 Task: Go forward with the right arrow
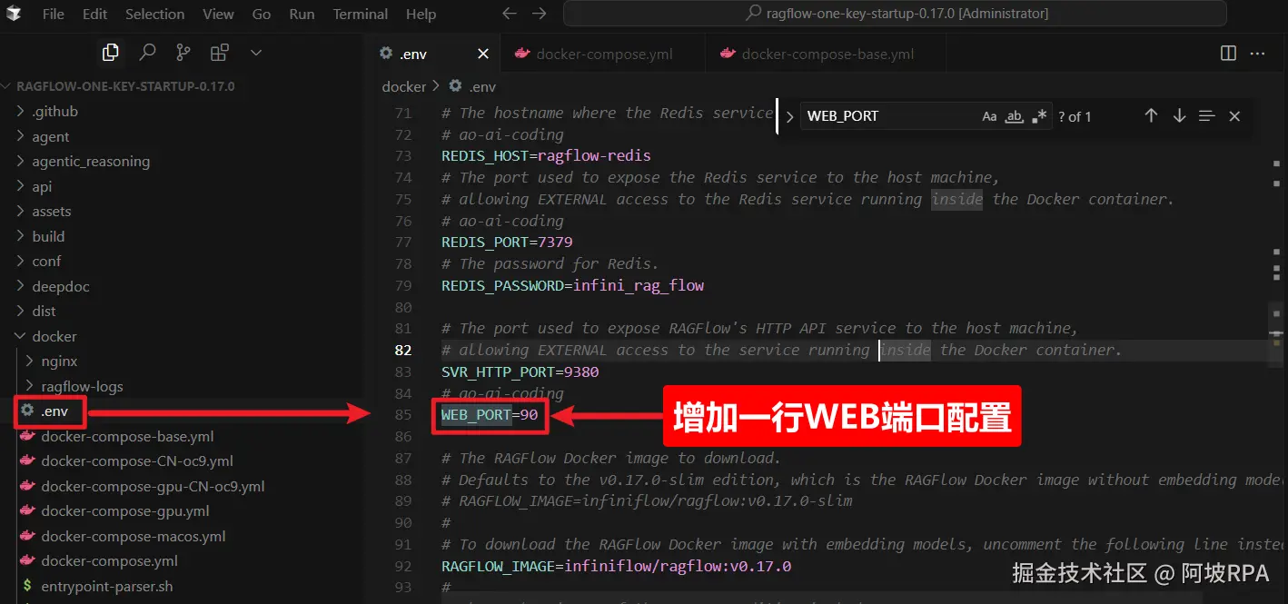pos(540,14)
